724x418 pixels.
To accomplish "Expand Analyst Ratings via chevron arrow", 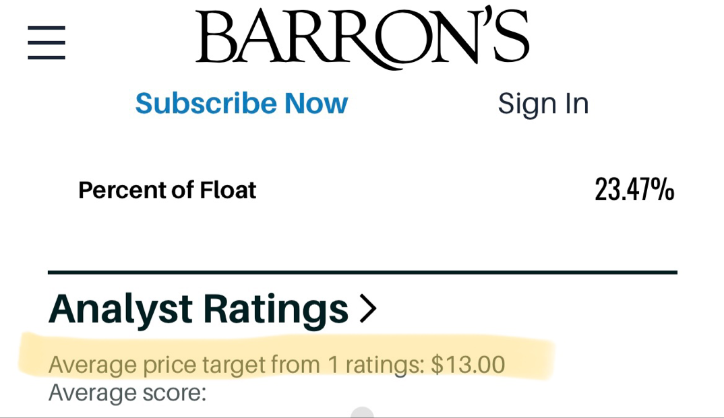I will tap(367, 309).
